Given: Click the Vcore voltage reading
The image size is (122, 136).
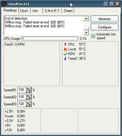Looking at the screenshot, I should [15, 116].
